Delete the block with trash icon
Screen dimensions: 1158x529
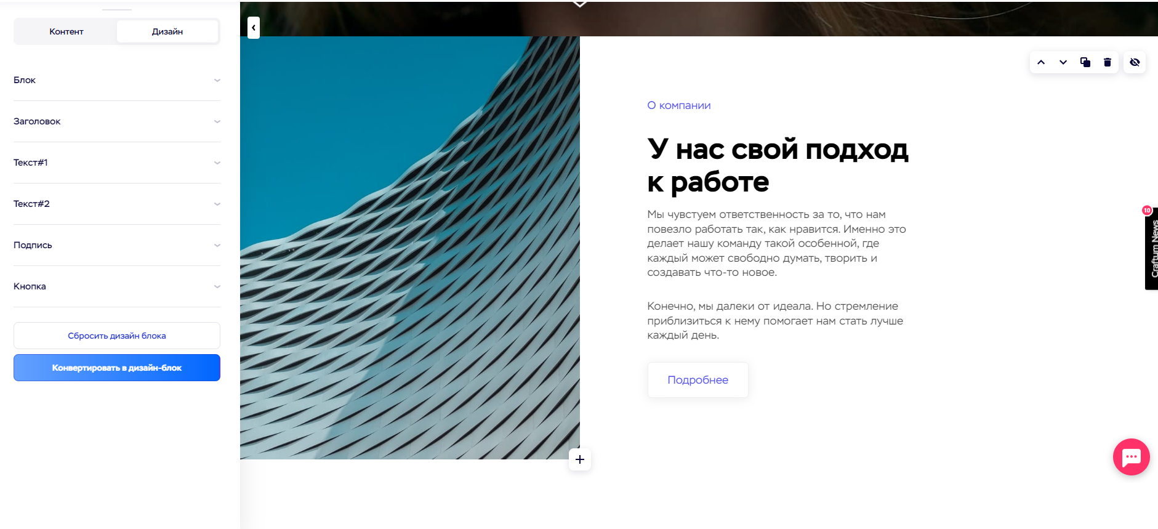click(x=1108, y=62)
